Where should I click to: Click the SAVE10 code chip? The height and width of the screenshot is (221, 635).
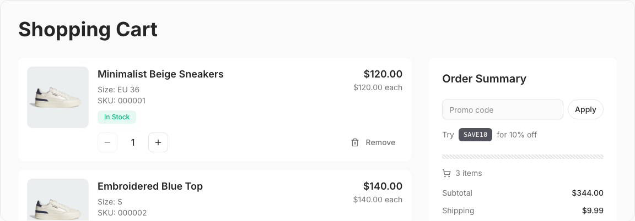click(x=475, y=135)
